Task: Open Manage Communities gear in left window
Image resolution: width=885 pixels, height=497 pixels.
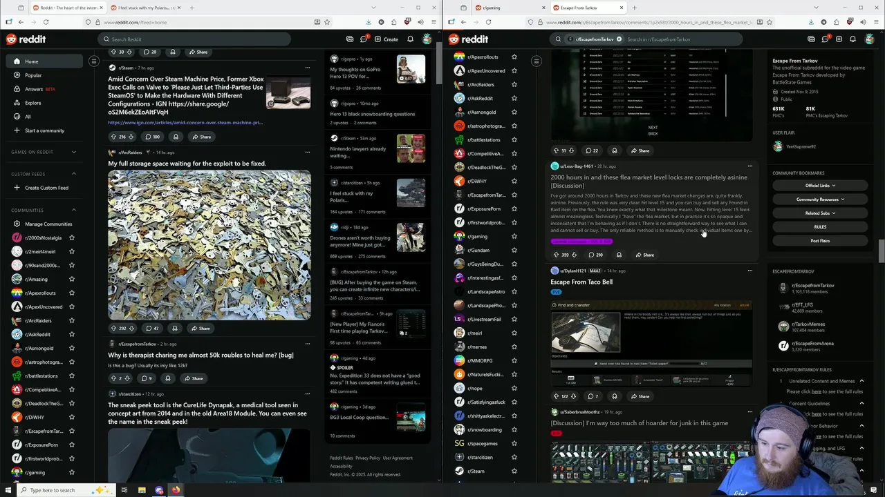Action: point(17,224)
